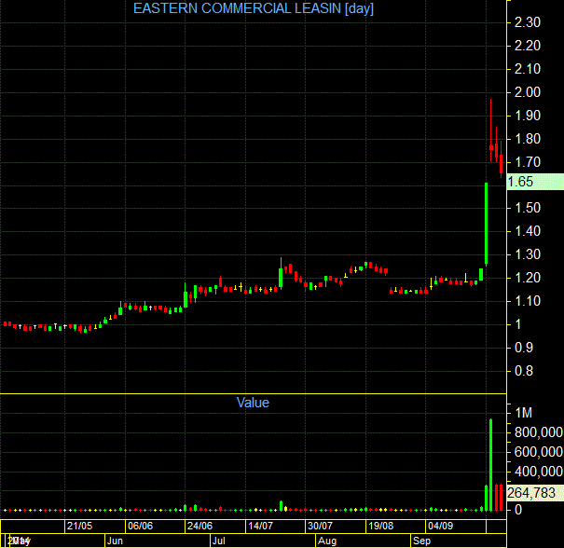Click the Aug month label
The image size is (564, 548).
tap(327, 541)
